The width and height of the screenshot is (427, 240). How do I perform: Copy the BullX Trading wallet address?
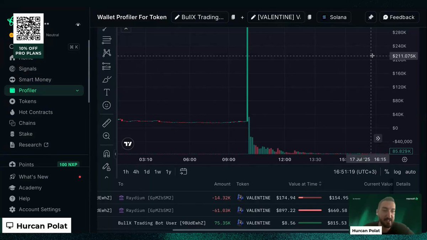233,17
